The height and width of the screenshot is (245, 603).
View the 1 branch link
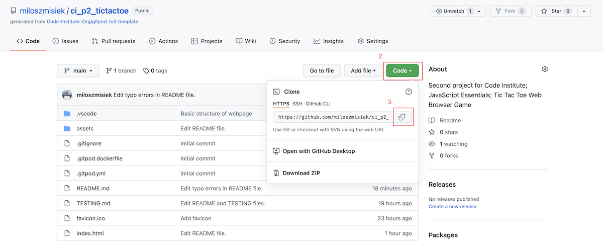(x=121, y=71)
